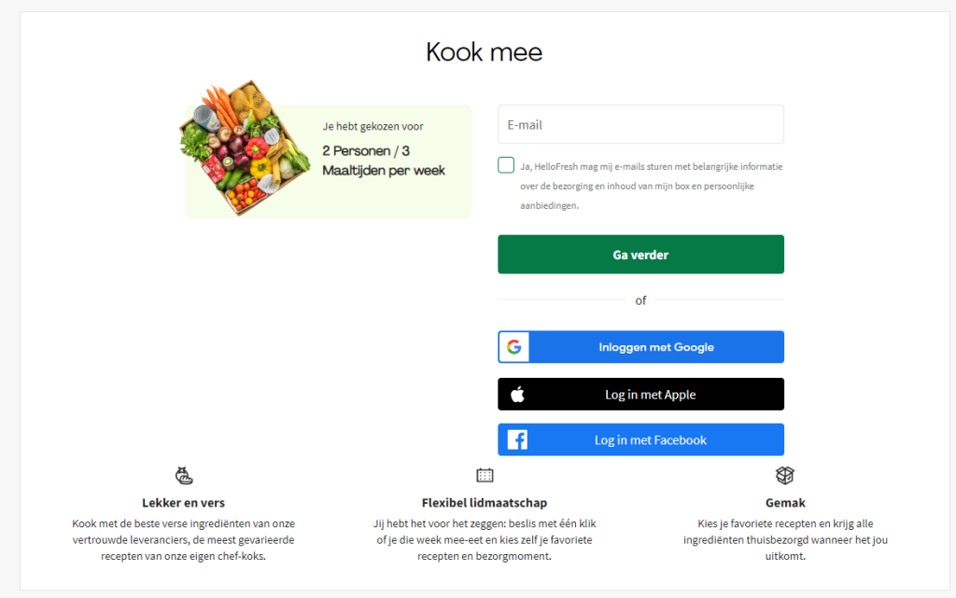Click the Flexibel lidmaatschap title
This screenshot has height=598, width=956.
click(x=485, y=503)
